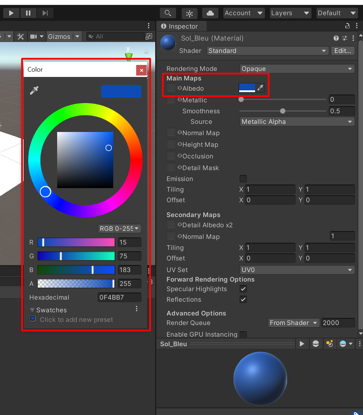Image resolution: width=363 pixels, height=415 pixels.
Task: Click the sun-shaped icon beside the cloud button
Action: click(x=189, y=13)
